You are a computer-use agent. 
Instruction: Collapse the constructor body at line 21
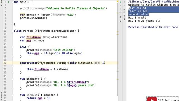tap(12, 66)
